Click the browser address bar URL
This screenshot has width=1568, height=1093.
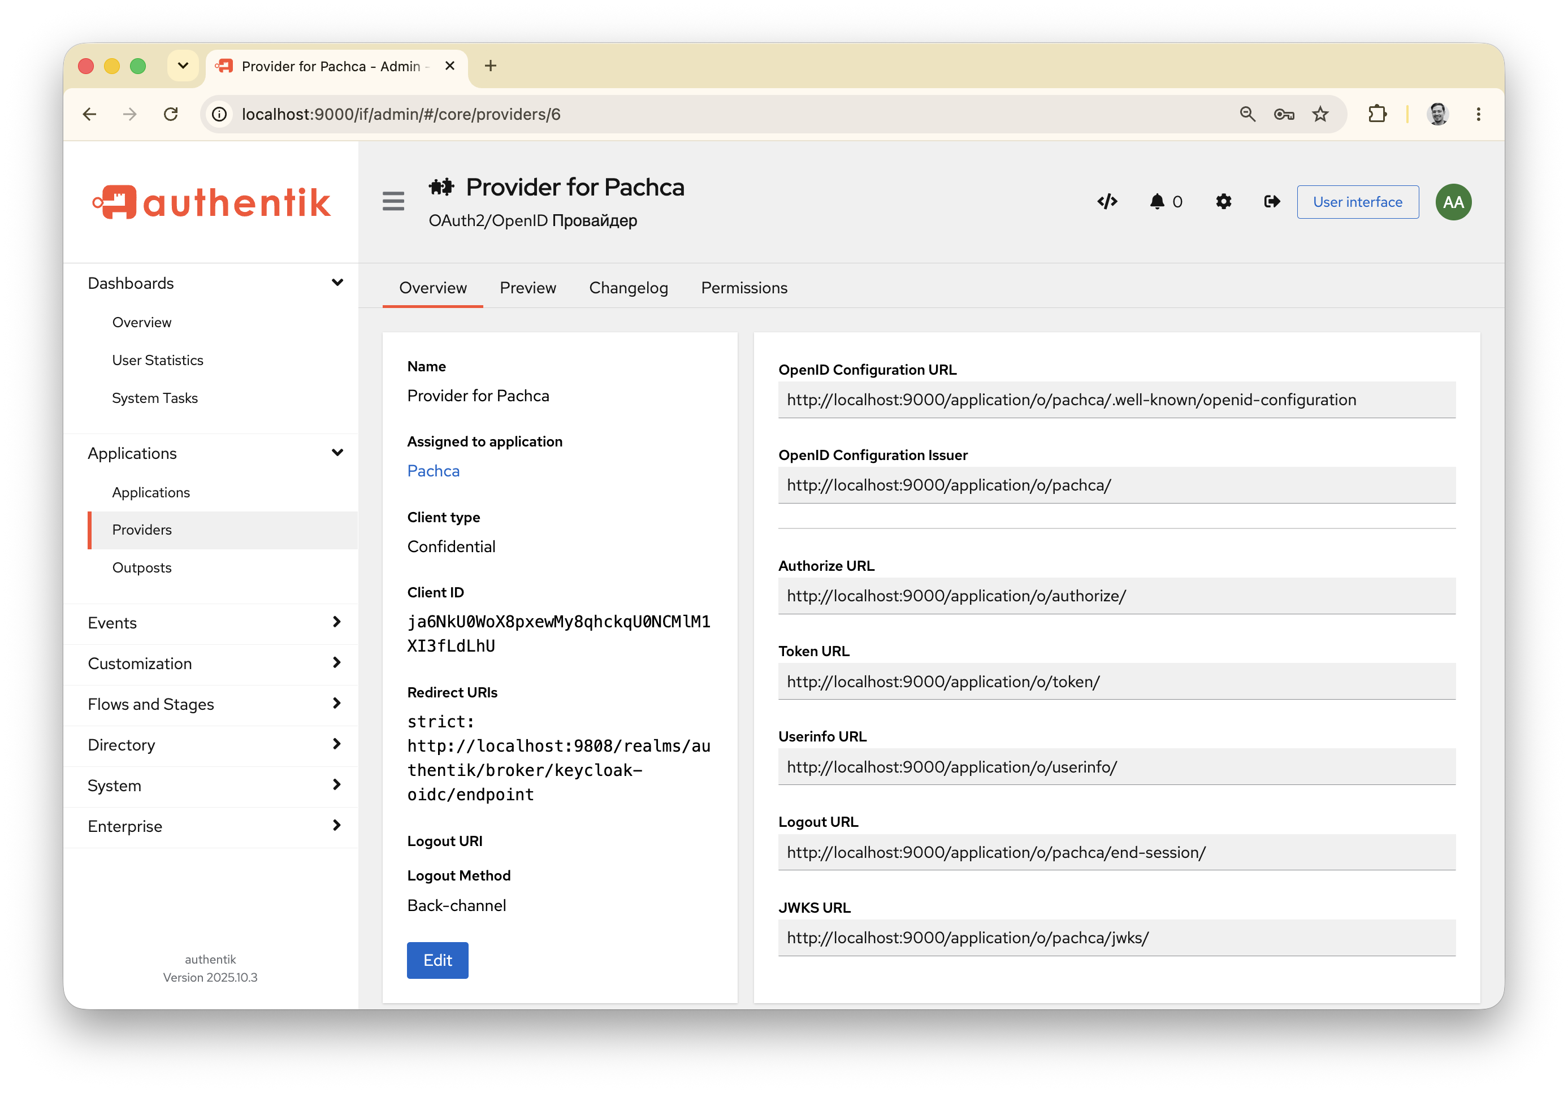pos(401,114)
